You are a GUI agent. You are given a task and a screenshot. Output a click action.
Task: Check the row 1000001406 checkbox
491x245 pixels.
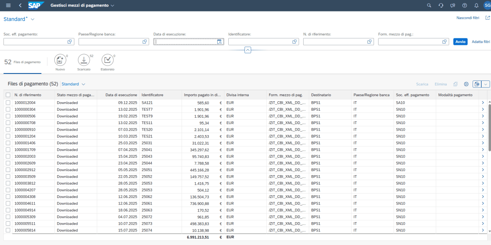(8, 143)
